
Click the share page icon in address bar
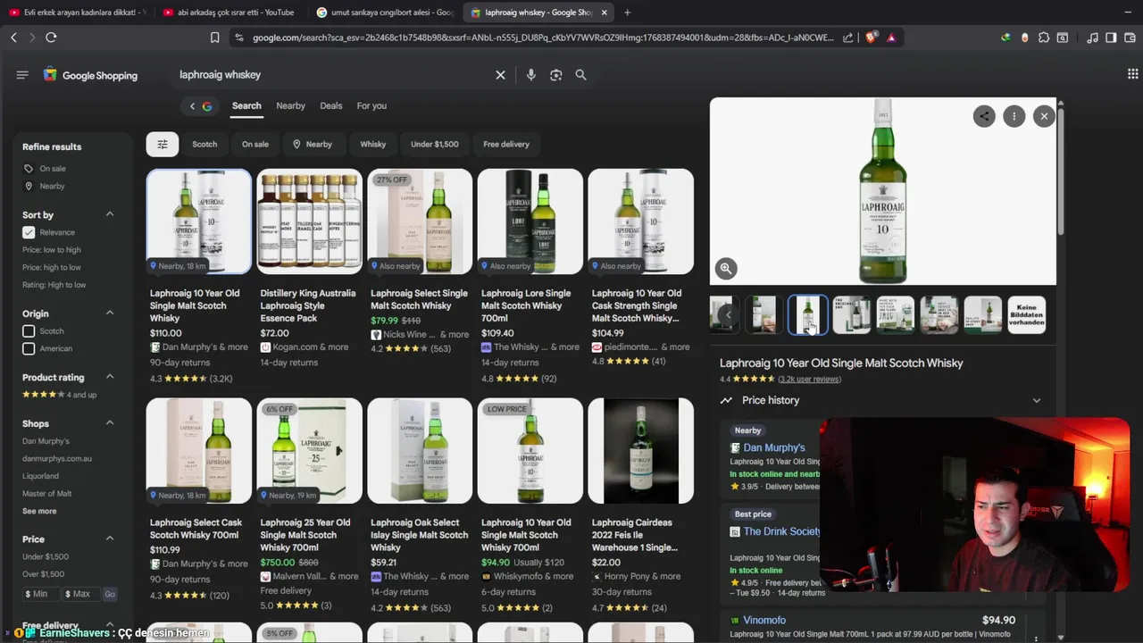pyautogui.click(x=848, y=38)
